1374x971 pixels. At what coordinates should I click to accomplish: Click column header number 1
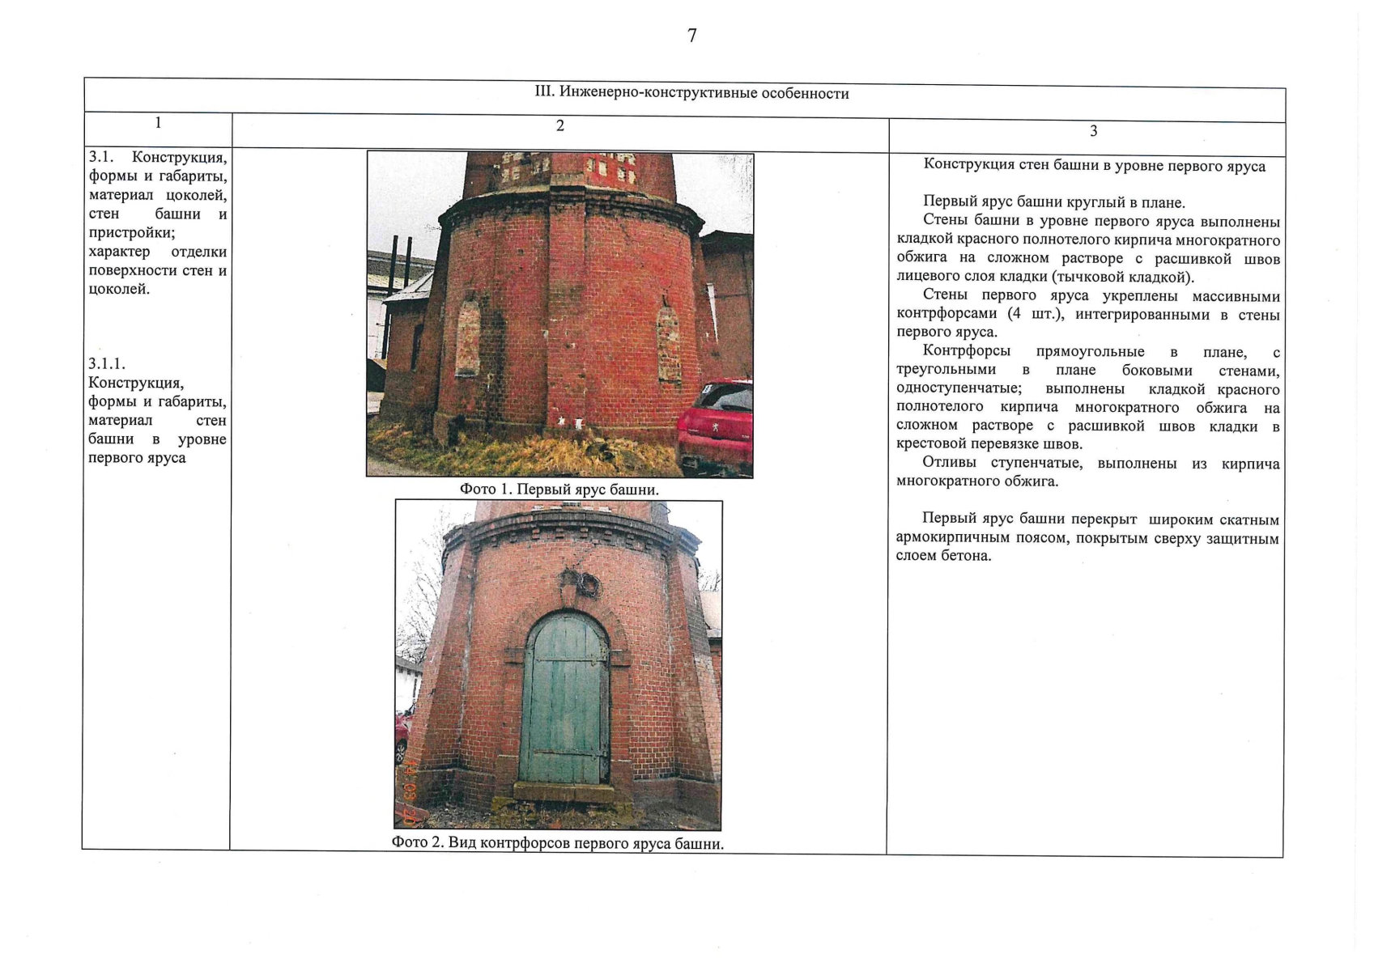point(158,123)
